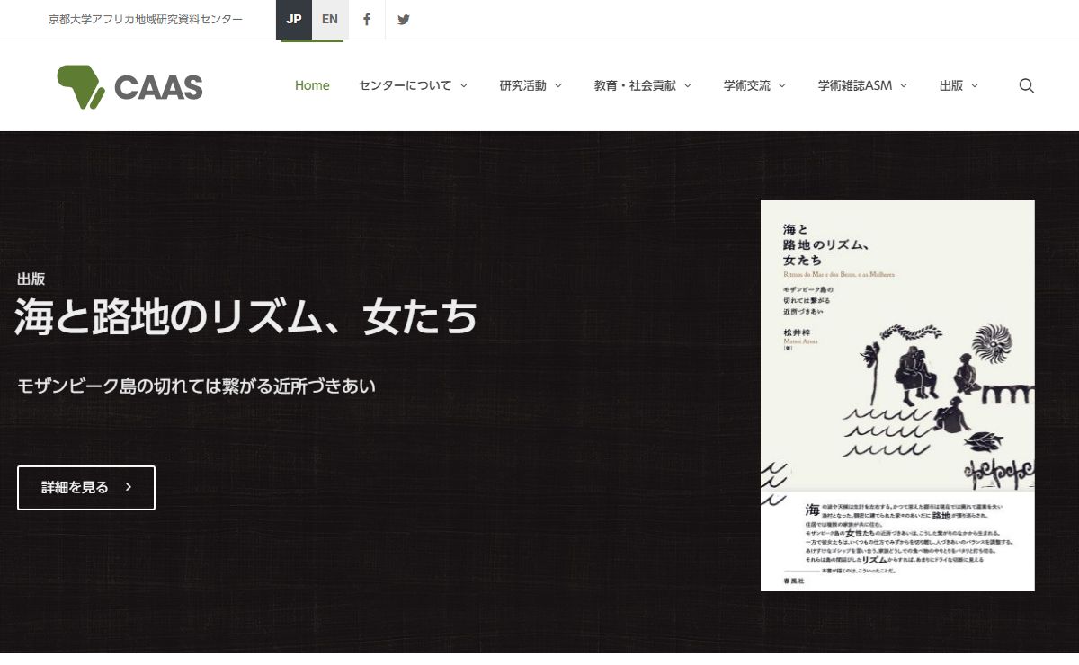This screenshot has height=665, width=1079.
Task: Open the Facebook page icon
Action: (367, 20)
